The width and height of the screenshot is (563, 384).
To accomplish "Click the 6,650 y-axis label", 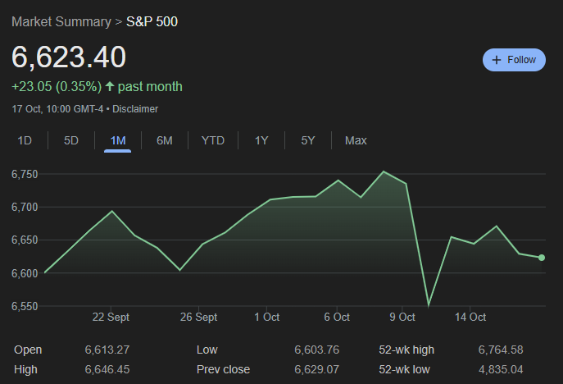I will tap(25, 240).
